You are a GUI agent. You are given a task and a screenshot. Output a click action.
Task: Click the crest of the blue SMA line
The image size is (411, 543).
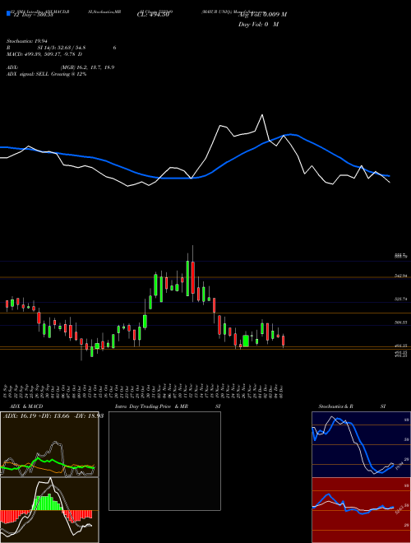click(291, 134)
